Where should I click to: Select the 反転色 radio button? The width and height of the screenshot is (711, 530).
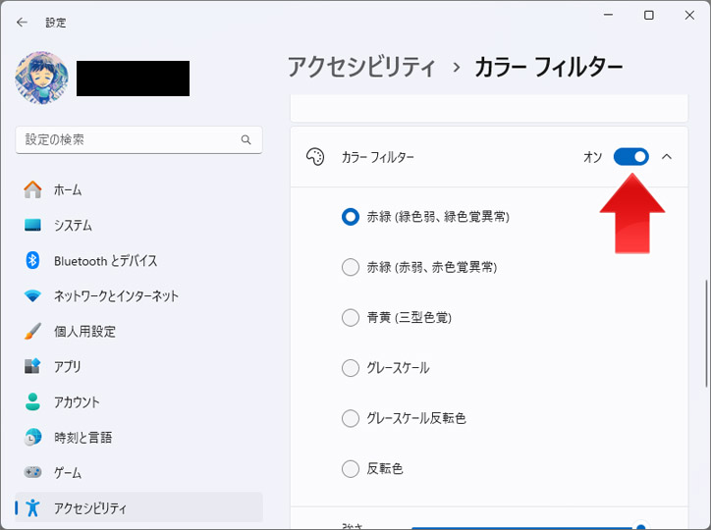click(x=350, y=468)
